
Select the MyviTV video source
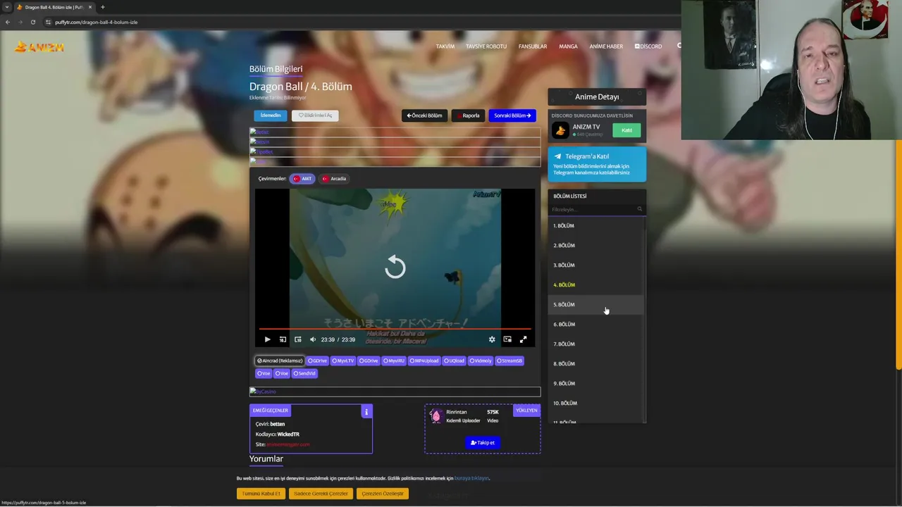[343, 361]
